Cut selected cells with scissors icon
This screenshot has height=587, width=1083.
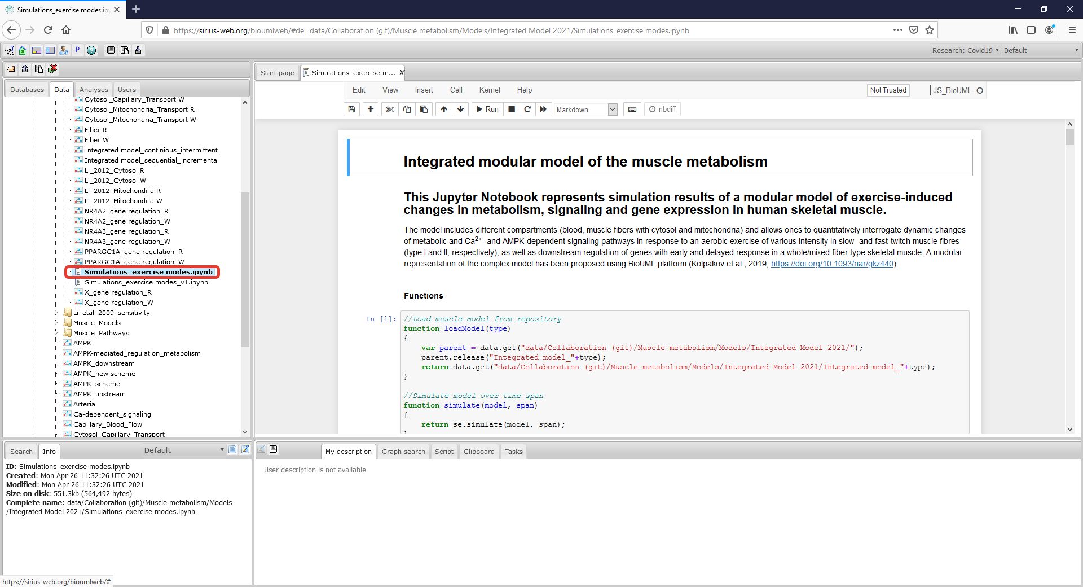coord(390,109)
